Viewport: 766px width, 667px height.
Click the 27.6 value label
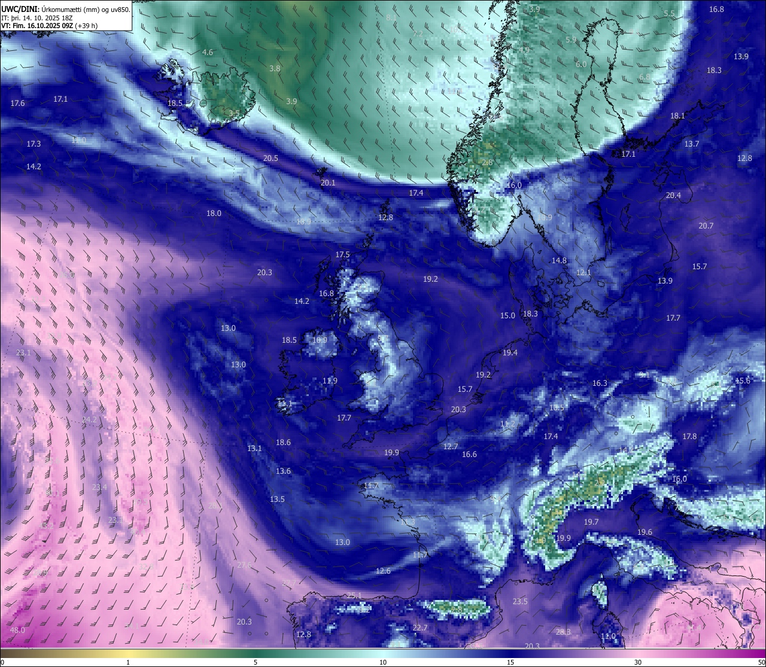(244, 565)
